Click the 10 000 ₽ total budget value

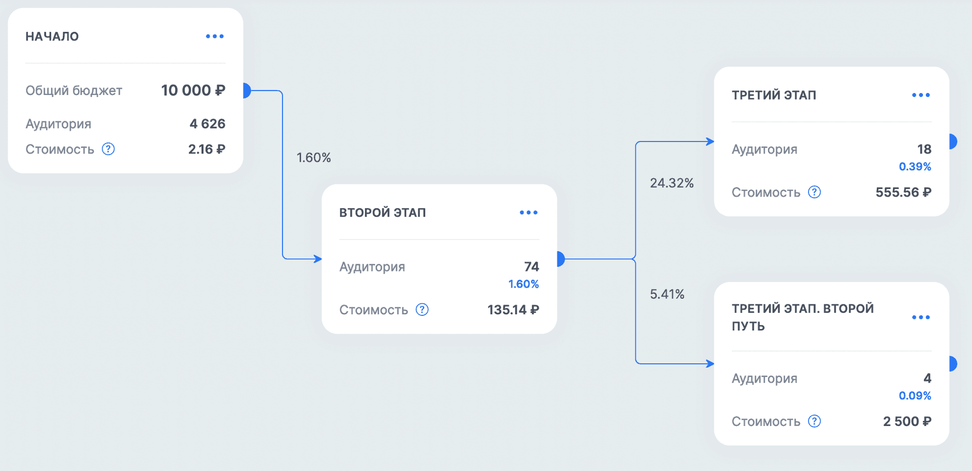coord(193,90)
